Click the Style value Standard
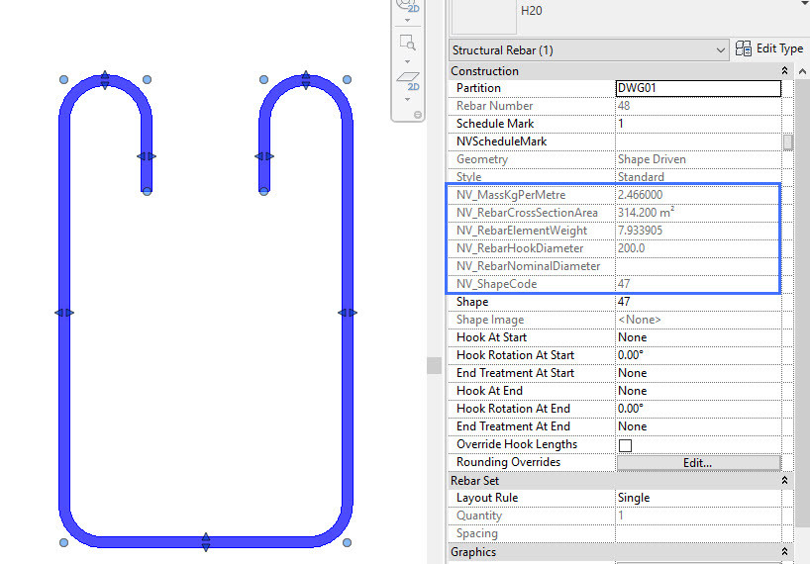This screenshot has height=564, width=810. (x=641, y=177)
